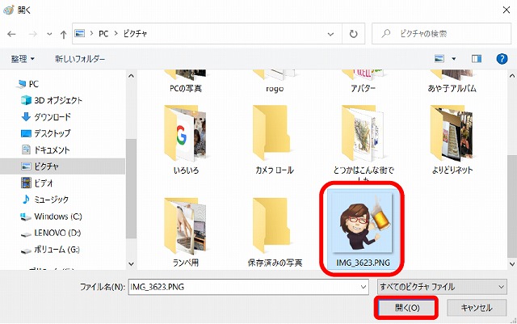
Task: Select ダウンロード in the navigation pane
Action: coord(51,116)
